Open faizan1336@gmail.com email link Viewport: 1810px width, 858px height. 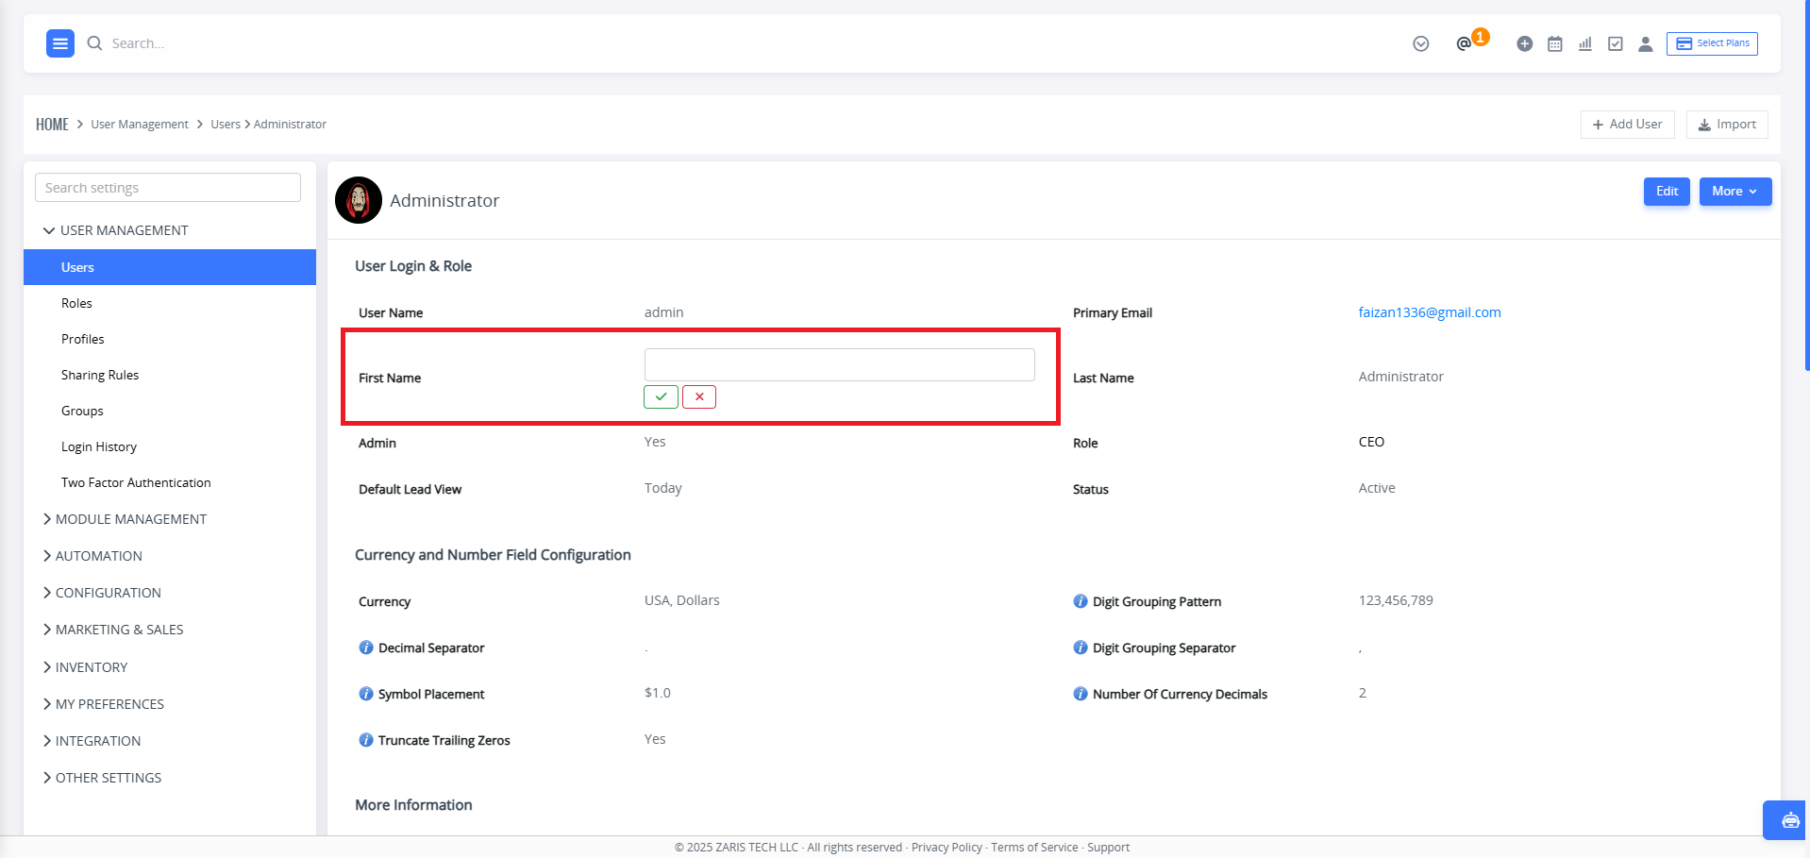1430,312
